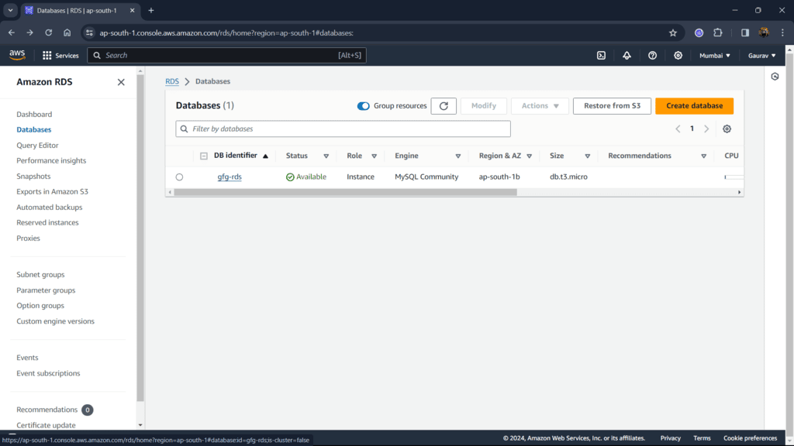Open Option groups in sidebar
This screenshot has width=794, height=446.
pyautogui.click(x=40, y=305)
